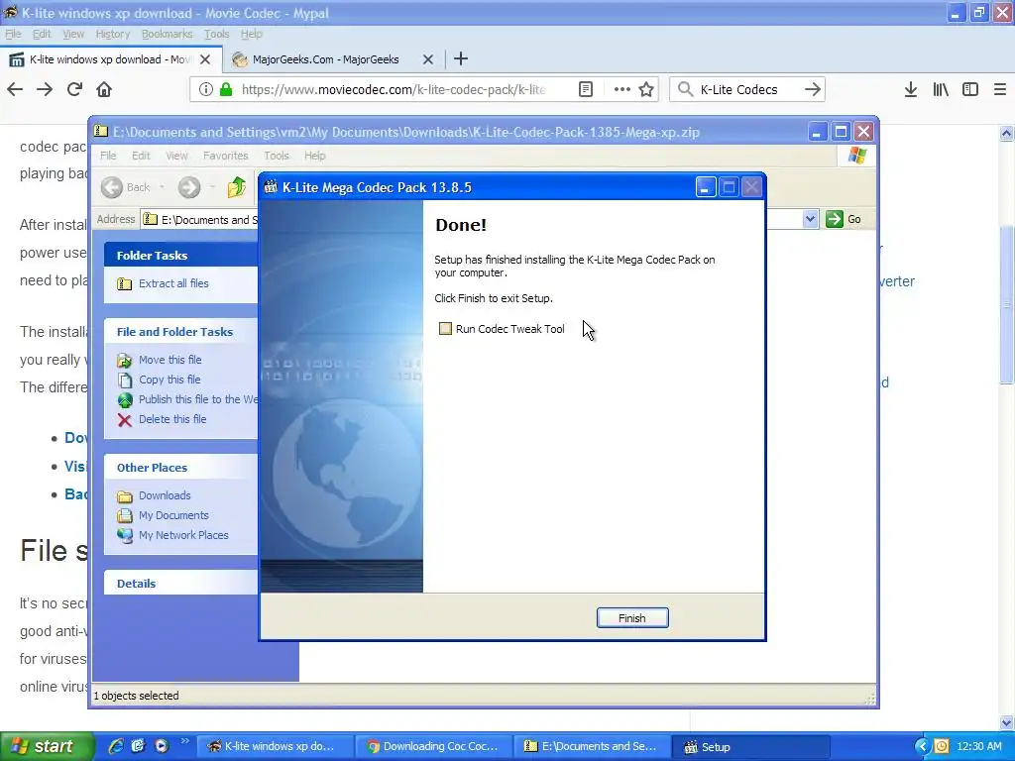Reload the current browser page
This screenshot has height=761, width=1015.
[x=74, y=89]
